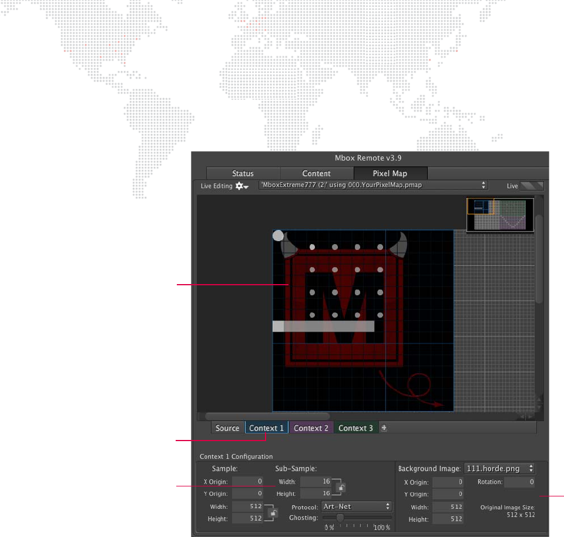Image resolution: width=564 pixels, height=537 pixels.
Task: Select the Context 2 tab
Action: click(x=311, y=428)
